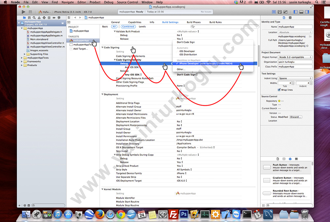Open the Location Absolute dropdown

[x=295, y=32]
